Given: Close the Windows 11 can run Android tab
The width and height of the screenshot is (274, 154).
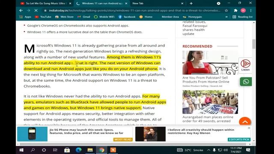Looking at the screenshot, I should pyautogui.click(x=126, y=3).
